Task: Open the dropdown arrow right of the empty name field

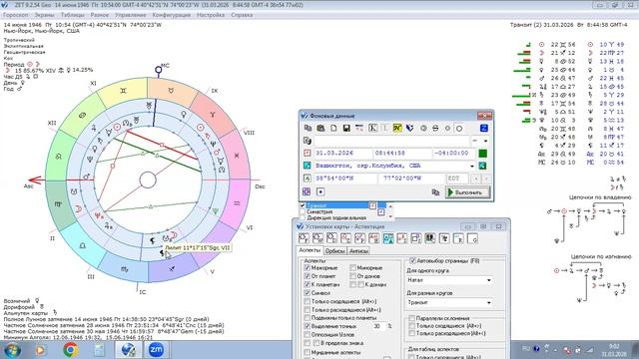Action: pyautogui.click(x=485, y=141)
